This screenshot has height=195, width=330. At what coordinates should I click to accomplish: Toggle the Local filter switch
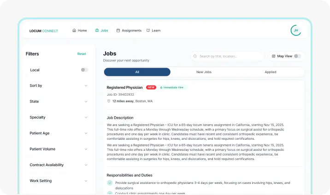point(84,70)
